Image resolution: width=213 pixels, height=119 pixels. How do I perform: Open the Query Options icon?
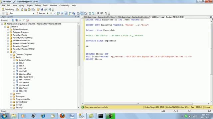62,13
